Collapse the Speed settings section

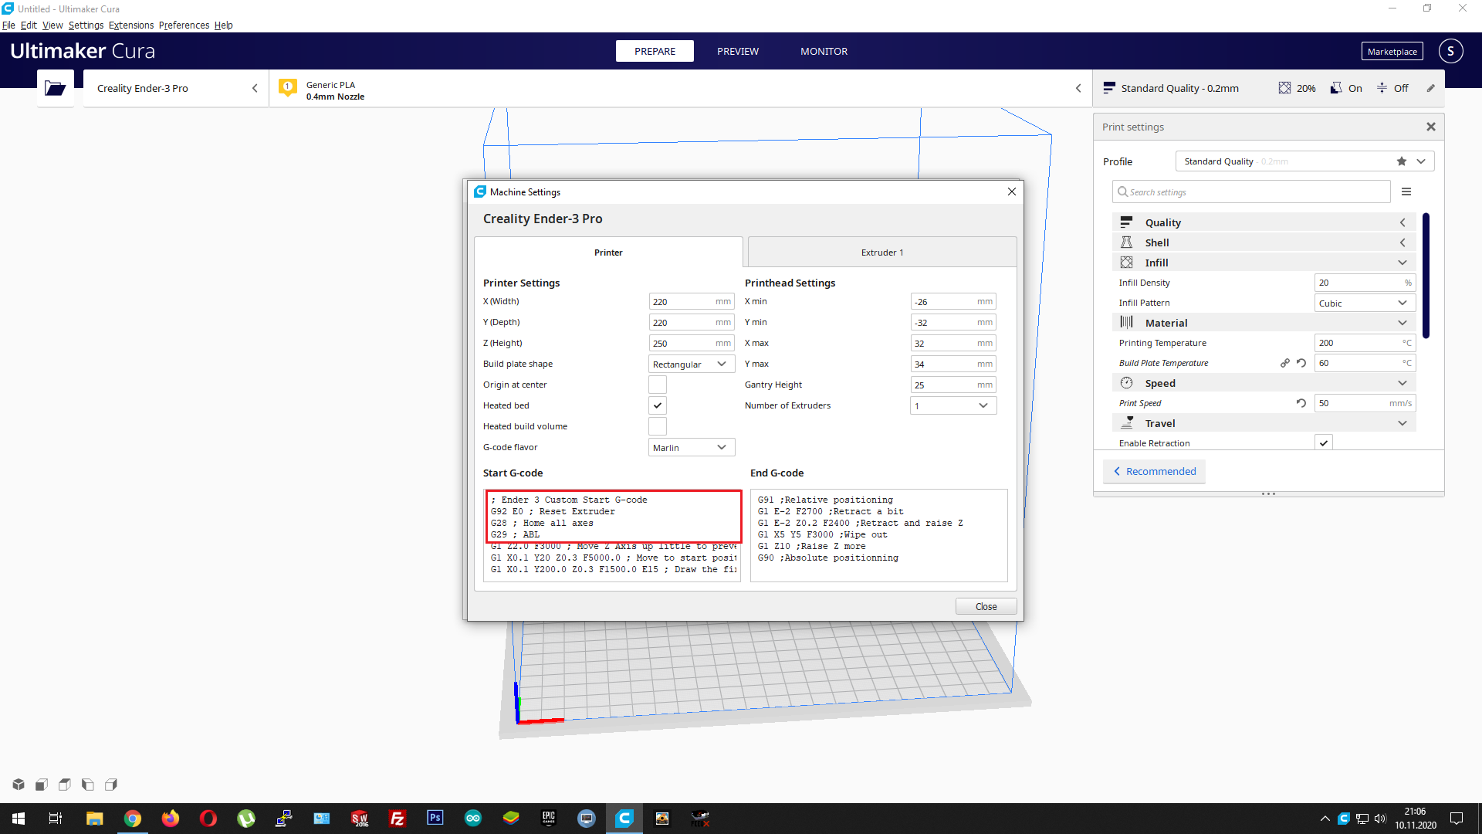coord(1264,383)
